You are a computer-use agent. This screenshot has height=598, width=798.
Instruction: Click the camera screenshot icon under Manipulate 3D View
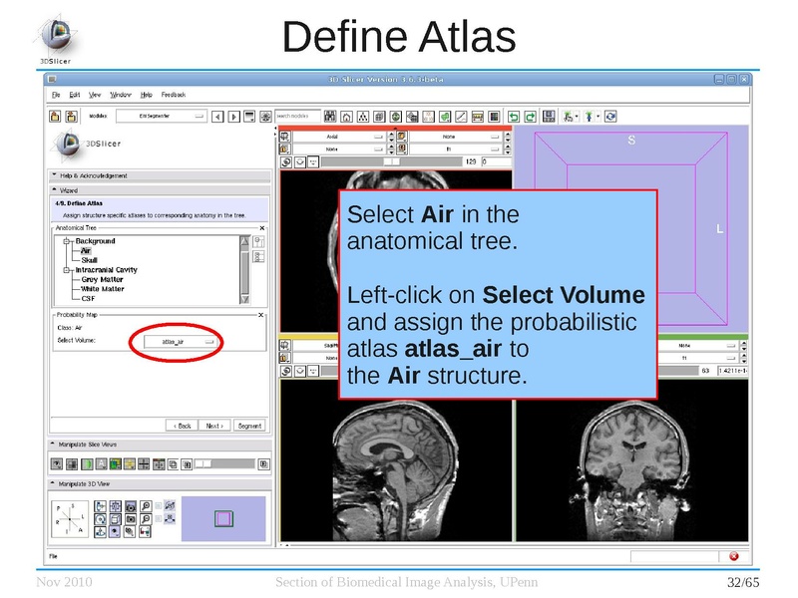[131, 506]
